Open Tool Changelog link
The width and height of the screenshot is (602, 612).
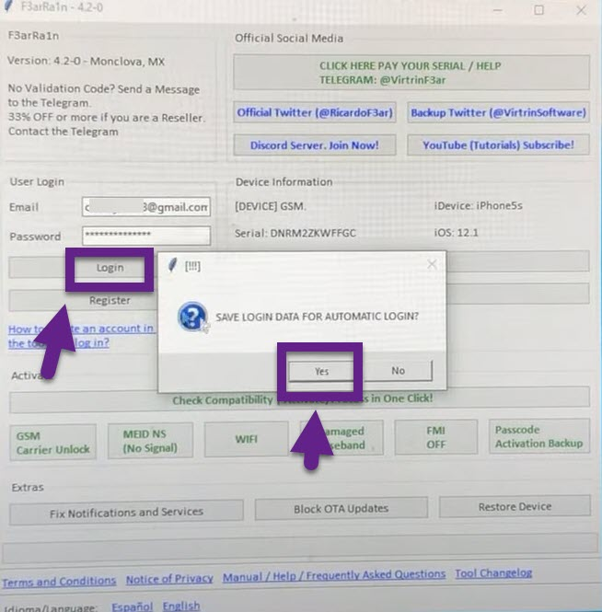tap(493, 573)
